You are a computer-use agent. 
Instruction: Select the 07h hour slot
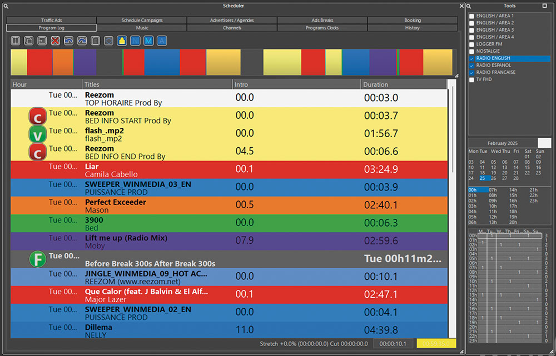493,190
